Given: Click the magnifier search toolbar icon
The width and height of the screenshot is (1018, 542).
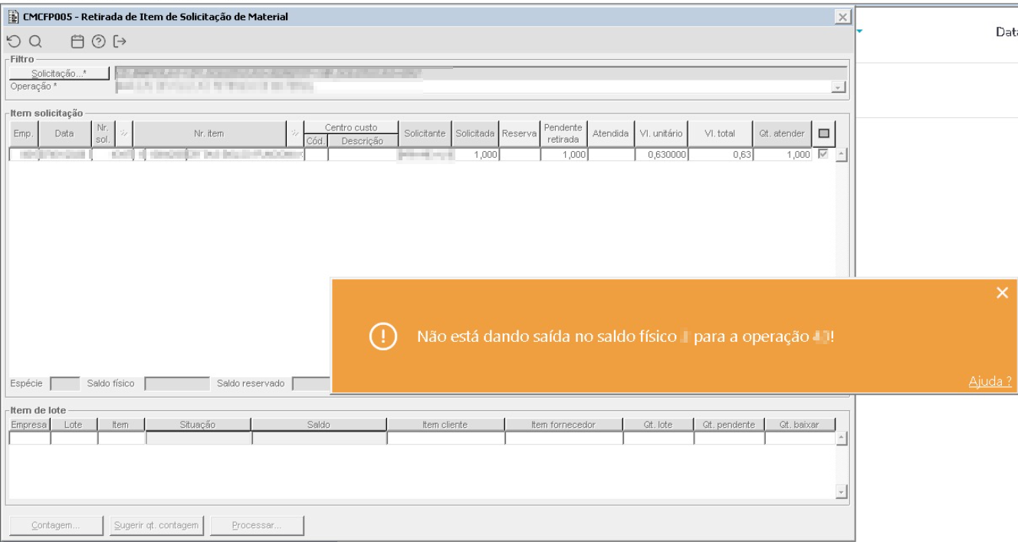Looking at the screenshot, I should pyautogui.click(x=34, y=41).
